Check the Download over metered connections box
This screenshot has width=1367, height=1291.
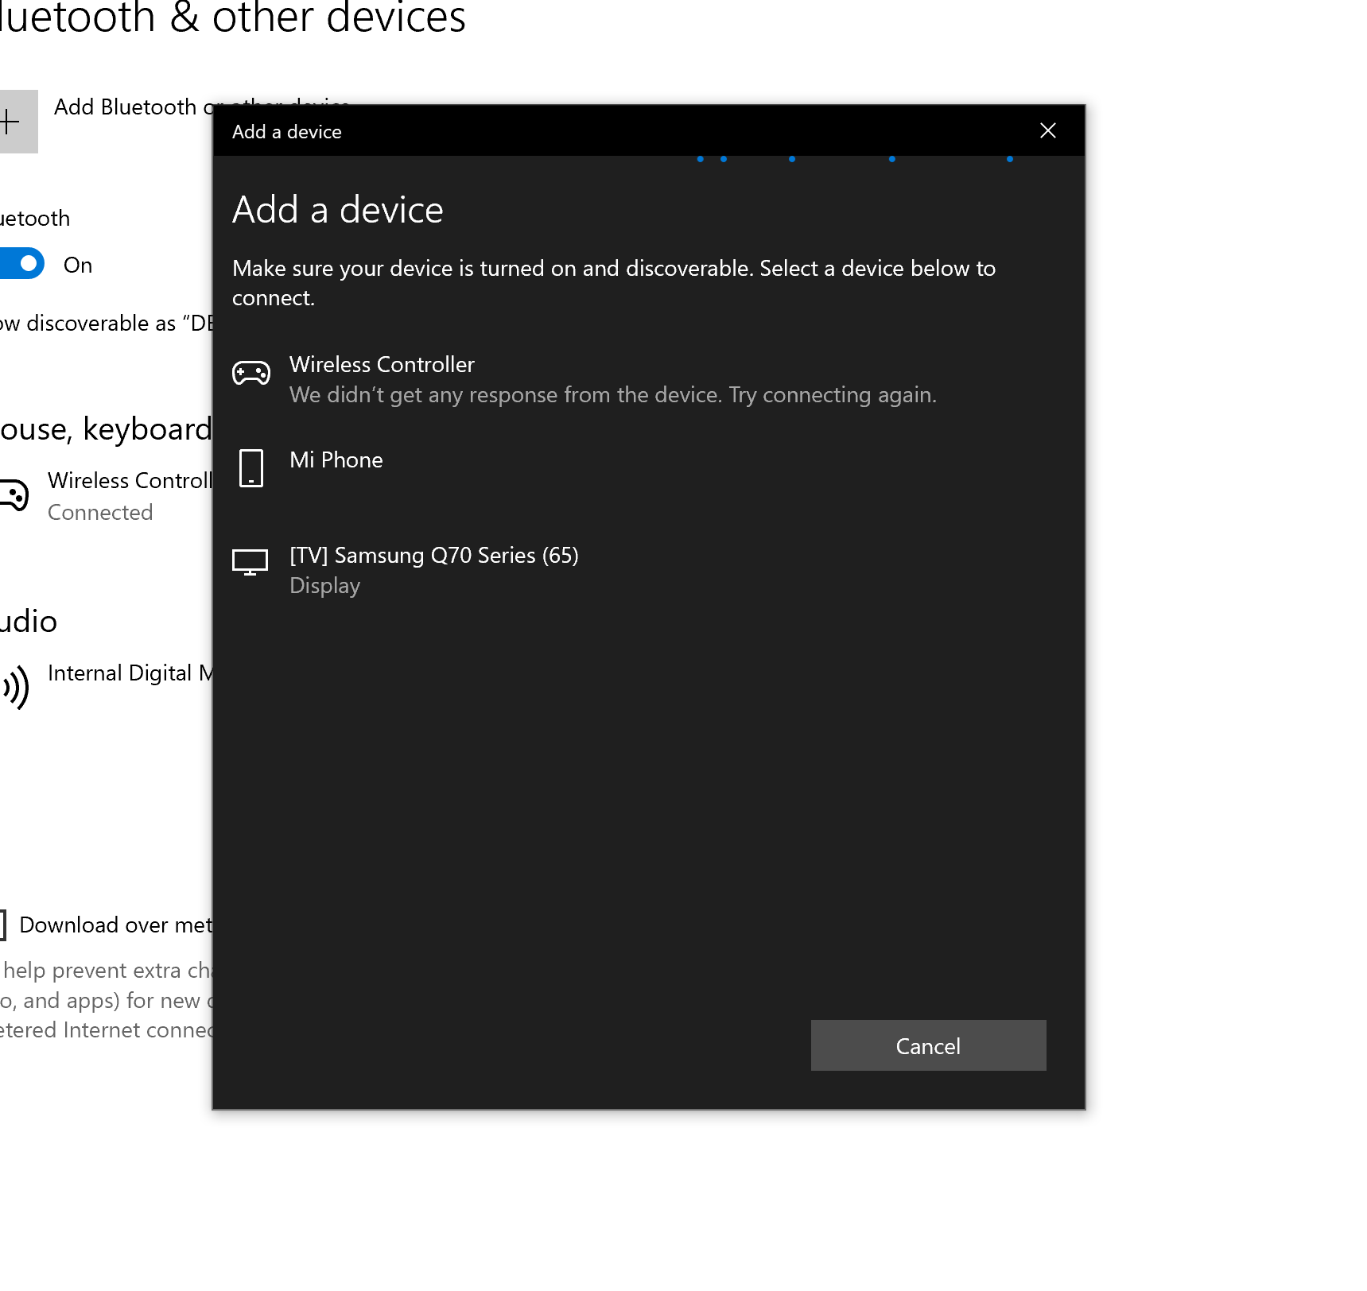(x=2, y=925)
